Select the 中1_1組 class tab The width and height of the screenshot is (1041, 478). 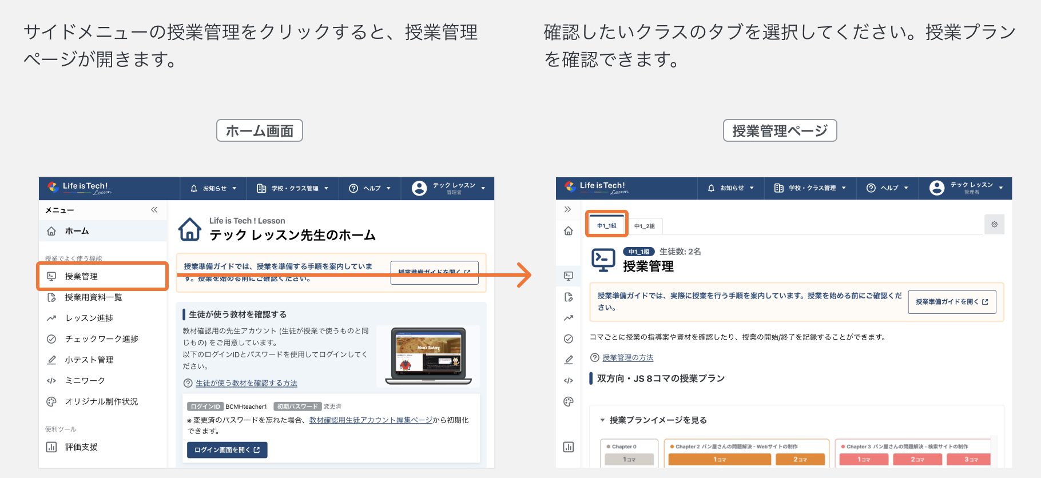[607, 225]
